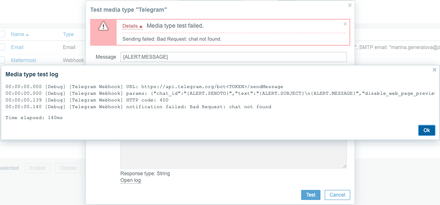
Task: Click the 'Time elapsed: 140ms' text
Action: (x=34, y=118)
